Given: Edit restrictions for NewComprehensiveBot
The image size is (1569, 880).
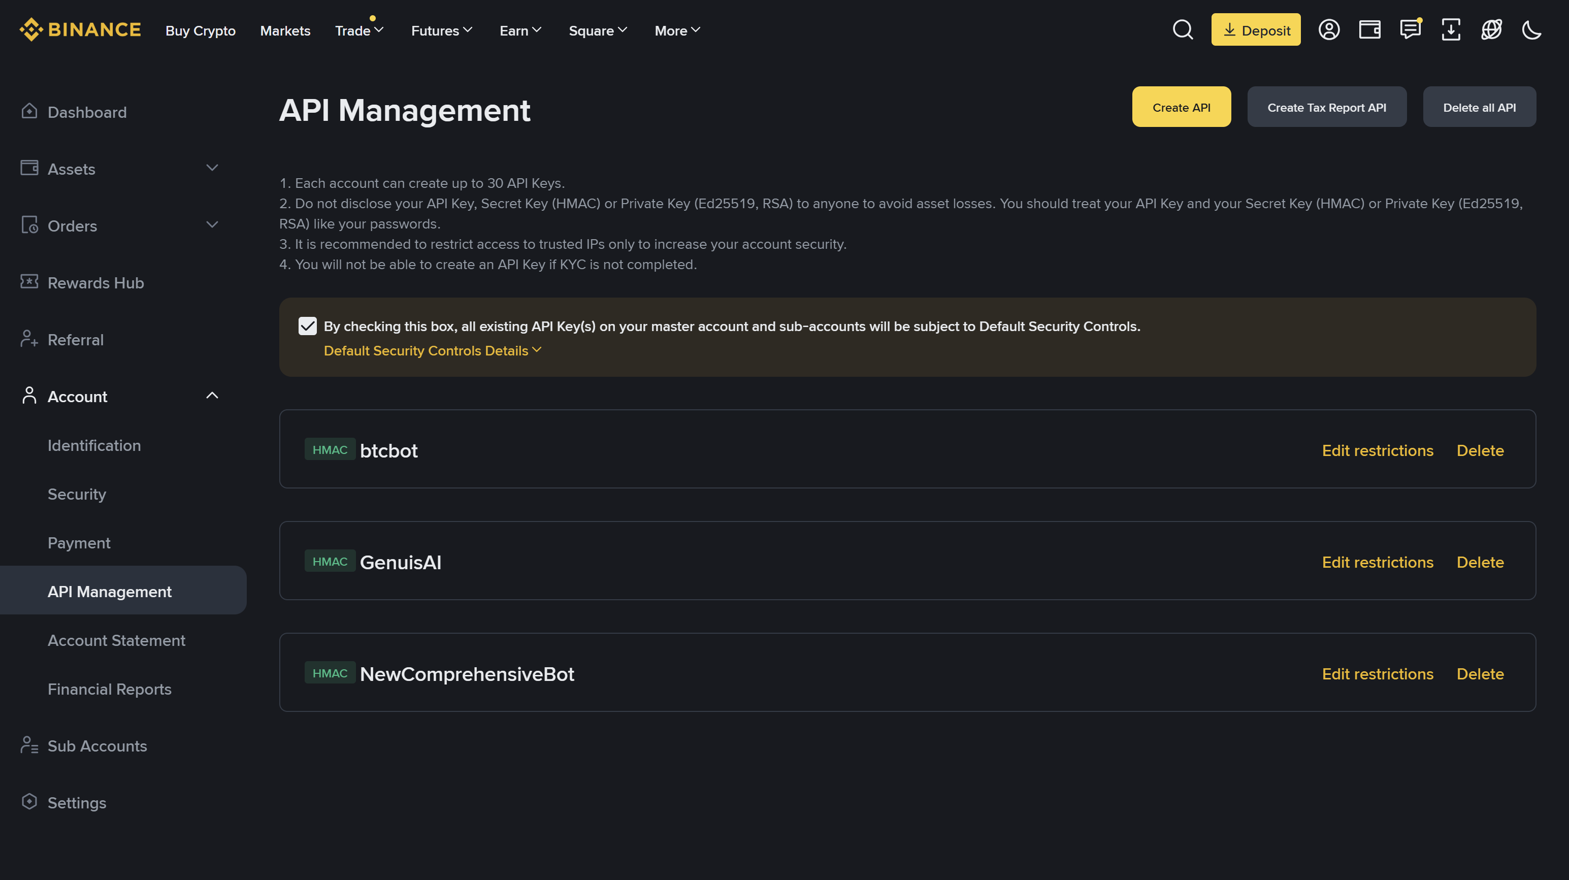Looking at the screenshot, I should point(1377,674).
